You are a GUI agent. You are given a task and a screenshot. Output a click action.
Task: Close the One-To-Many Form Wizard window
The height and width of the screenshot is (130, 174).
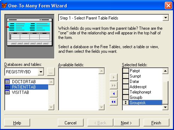(168, 6)
